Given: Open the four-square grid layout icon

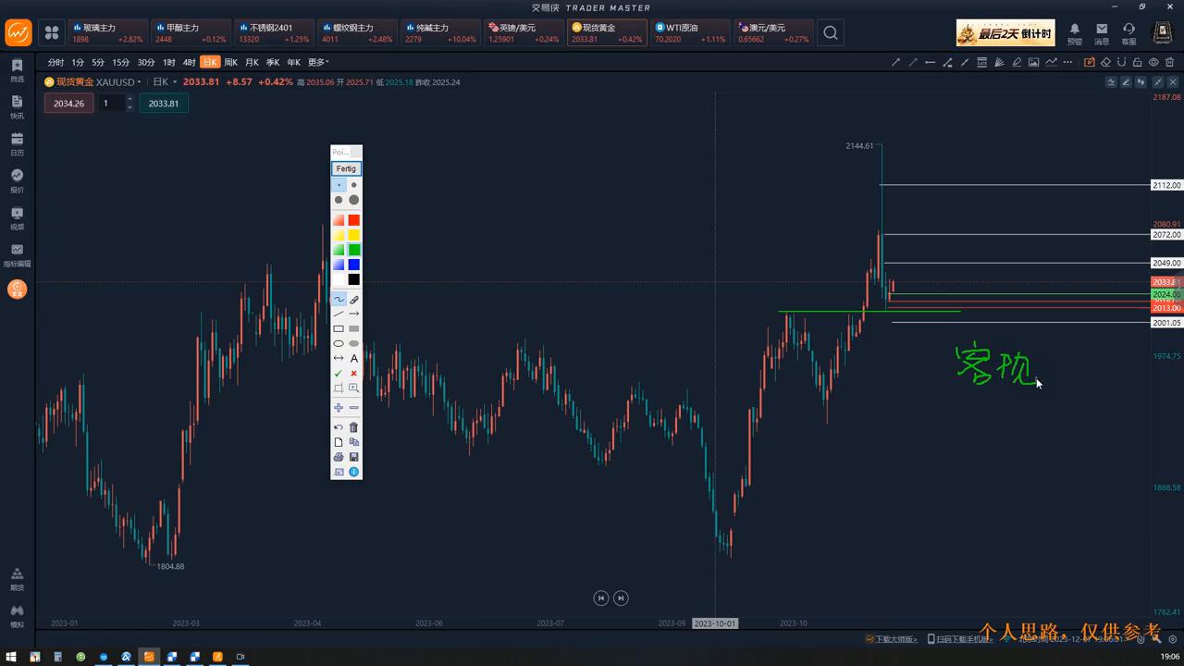Looking at the screenshot, I should tap(52, 33).
